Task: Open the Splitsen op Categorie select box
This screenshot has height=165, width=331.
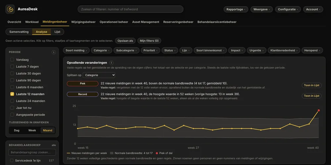Action: 99,75
